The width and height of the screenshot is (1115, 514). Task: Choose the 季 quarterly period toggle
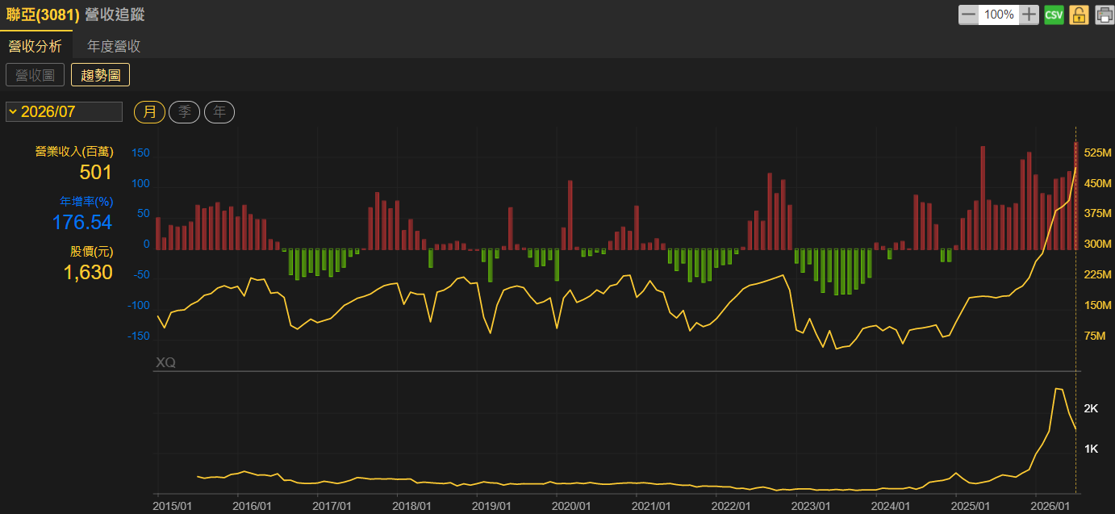pos(184,112)
